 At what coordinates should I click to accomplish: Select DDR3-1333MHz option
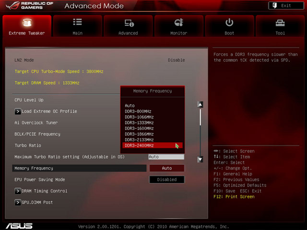(x=153, y=123)
